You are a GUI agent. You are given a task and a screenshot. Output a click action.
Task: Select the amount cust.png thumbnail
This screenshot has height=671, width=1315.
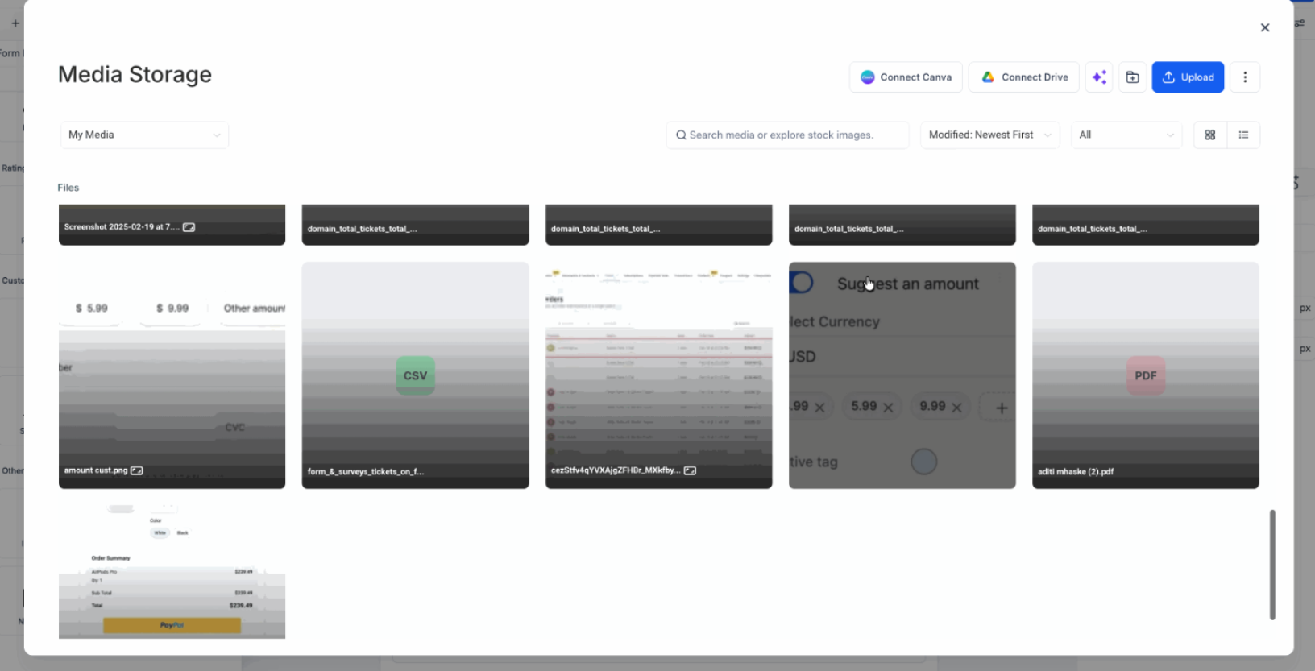point(172,375)
